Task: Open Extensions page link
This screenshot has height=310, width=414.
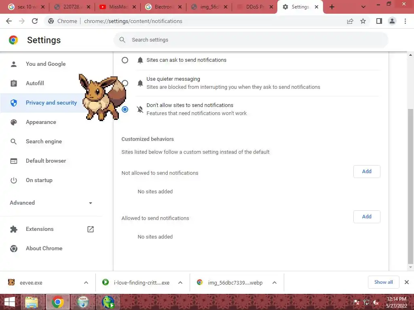Action: (x=40, y=229)
